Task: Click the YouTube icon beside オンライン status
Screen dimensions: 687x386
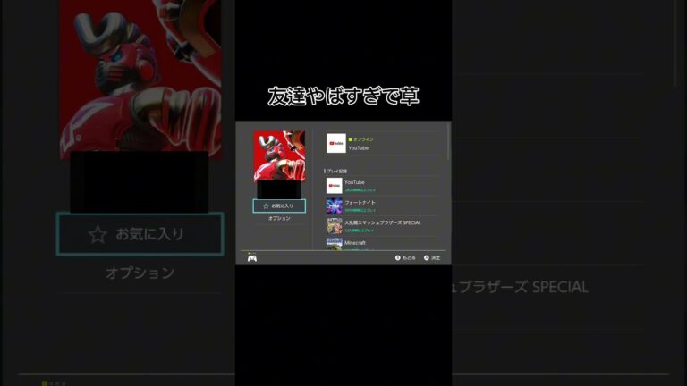Action: [336, 143]
